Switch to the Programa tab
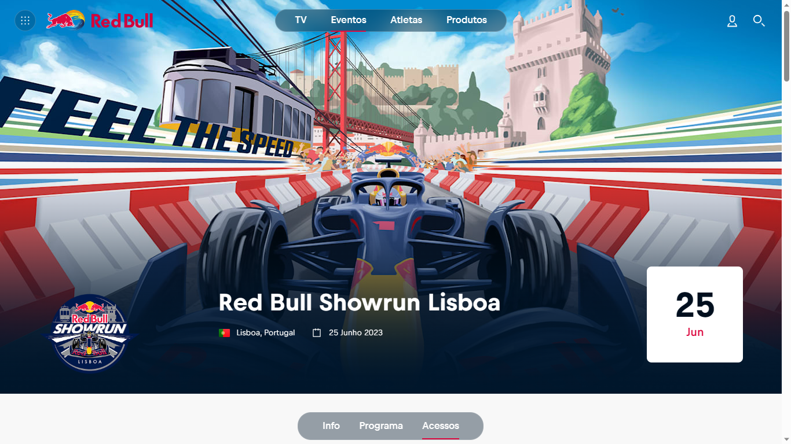The width and height of the screenshot is (791, 444). (381, 426)
